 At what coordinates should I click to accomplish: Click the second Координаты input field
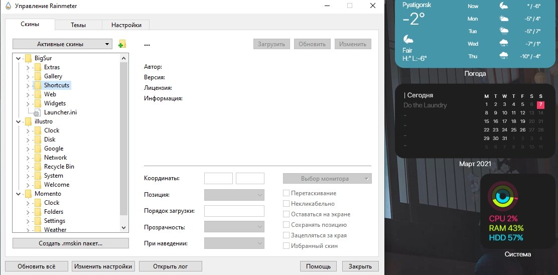[x=250, y=178]
